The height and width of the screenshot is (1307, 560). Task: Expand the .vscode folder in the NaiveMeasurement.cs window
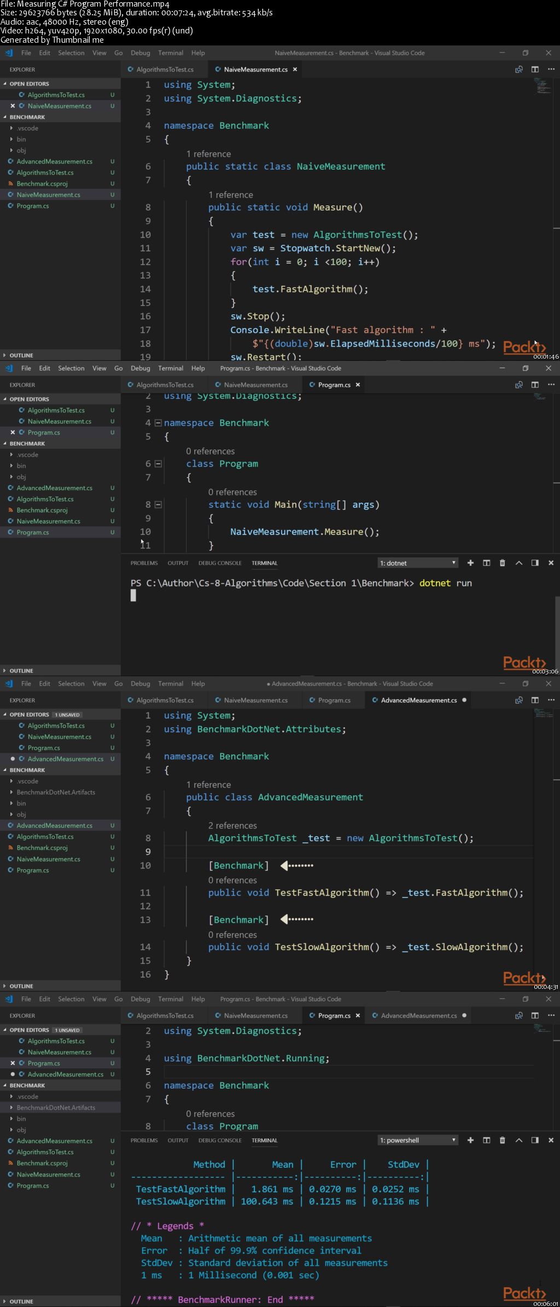11,128
